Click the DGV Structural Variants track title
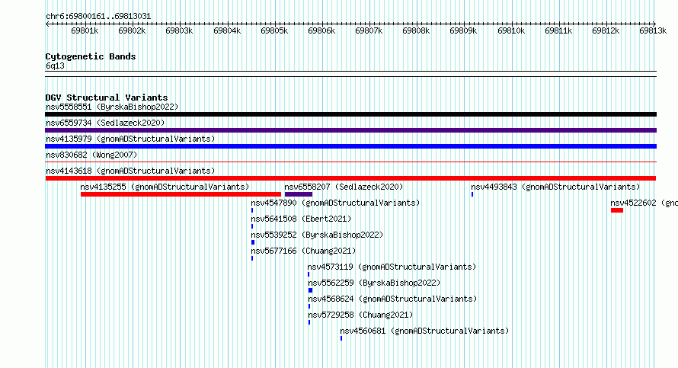The image size is (678, 368). tap(107, 98)
